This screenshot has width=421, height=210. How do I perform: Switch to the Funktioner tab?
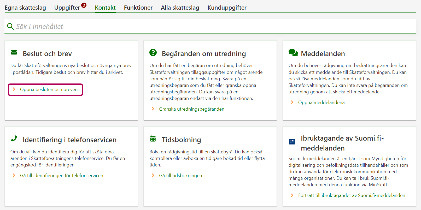(138, 8)
